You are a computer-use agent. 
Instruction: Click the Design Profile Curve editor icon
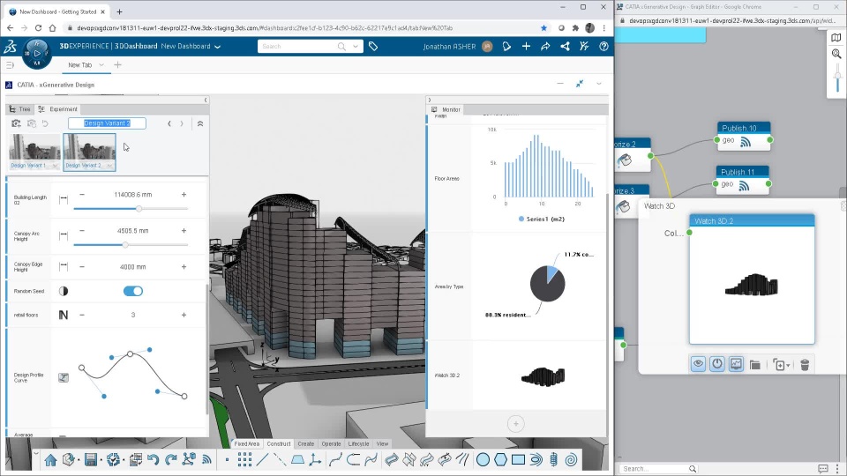point(64,378)
